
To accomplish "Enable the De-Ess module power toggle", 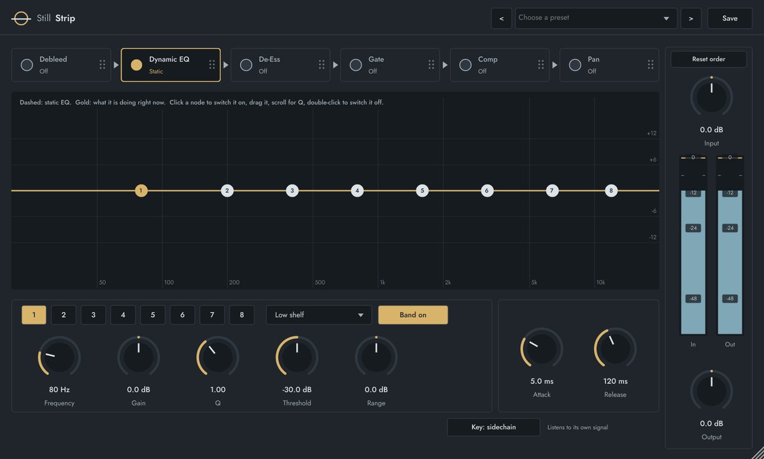I will click(x=246, y=65).
